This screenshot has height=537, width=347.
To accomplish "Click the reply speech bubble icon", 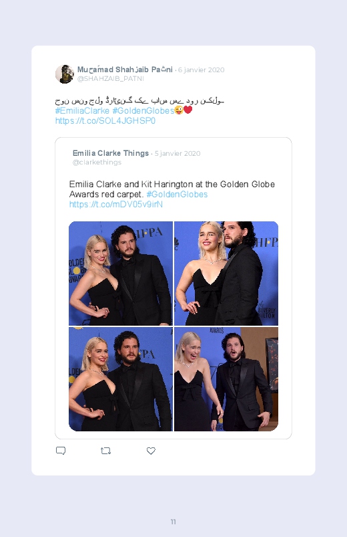I will [x=61, y=451].
